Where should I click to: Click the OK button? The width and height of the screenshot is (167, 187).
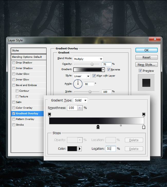tap(146, 50)
